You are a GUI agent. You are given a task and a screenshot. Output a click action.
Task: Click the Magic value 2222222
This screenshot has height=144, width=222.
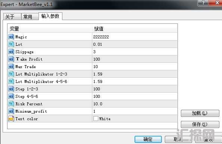101,37
